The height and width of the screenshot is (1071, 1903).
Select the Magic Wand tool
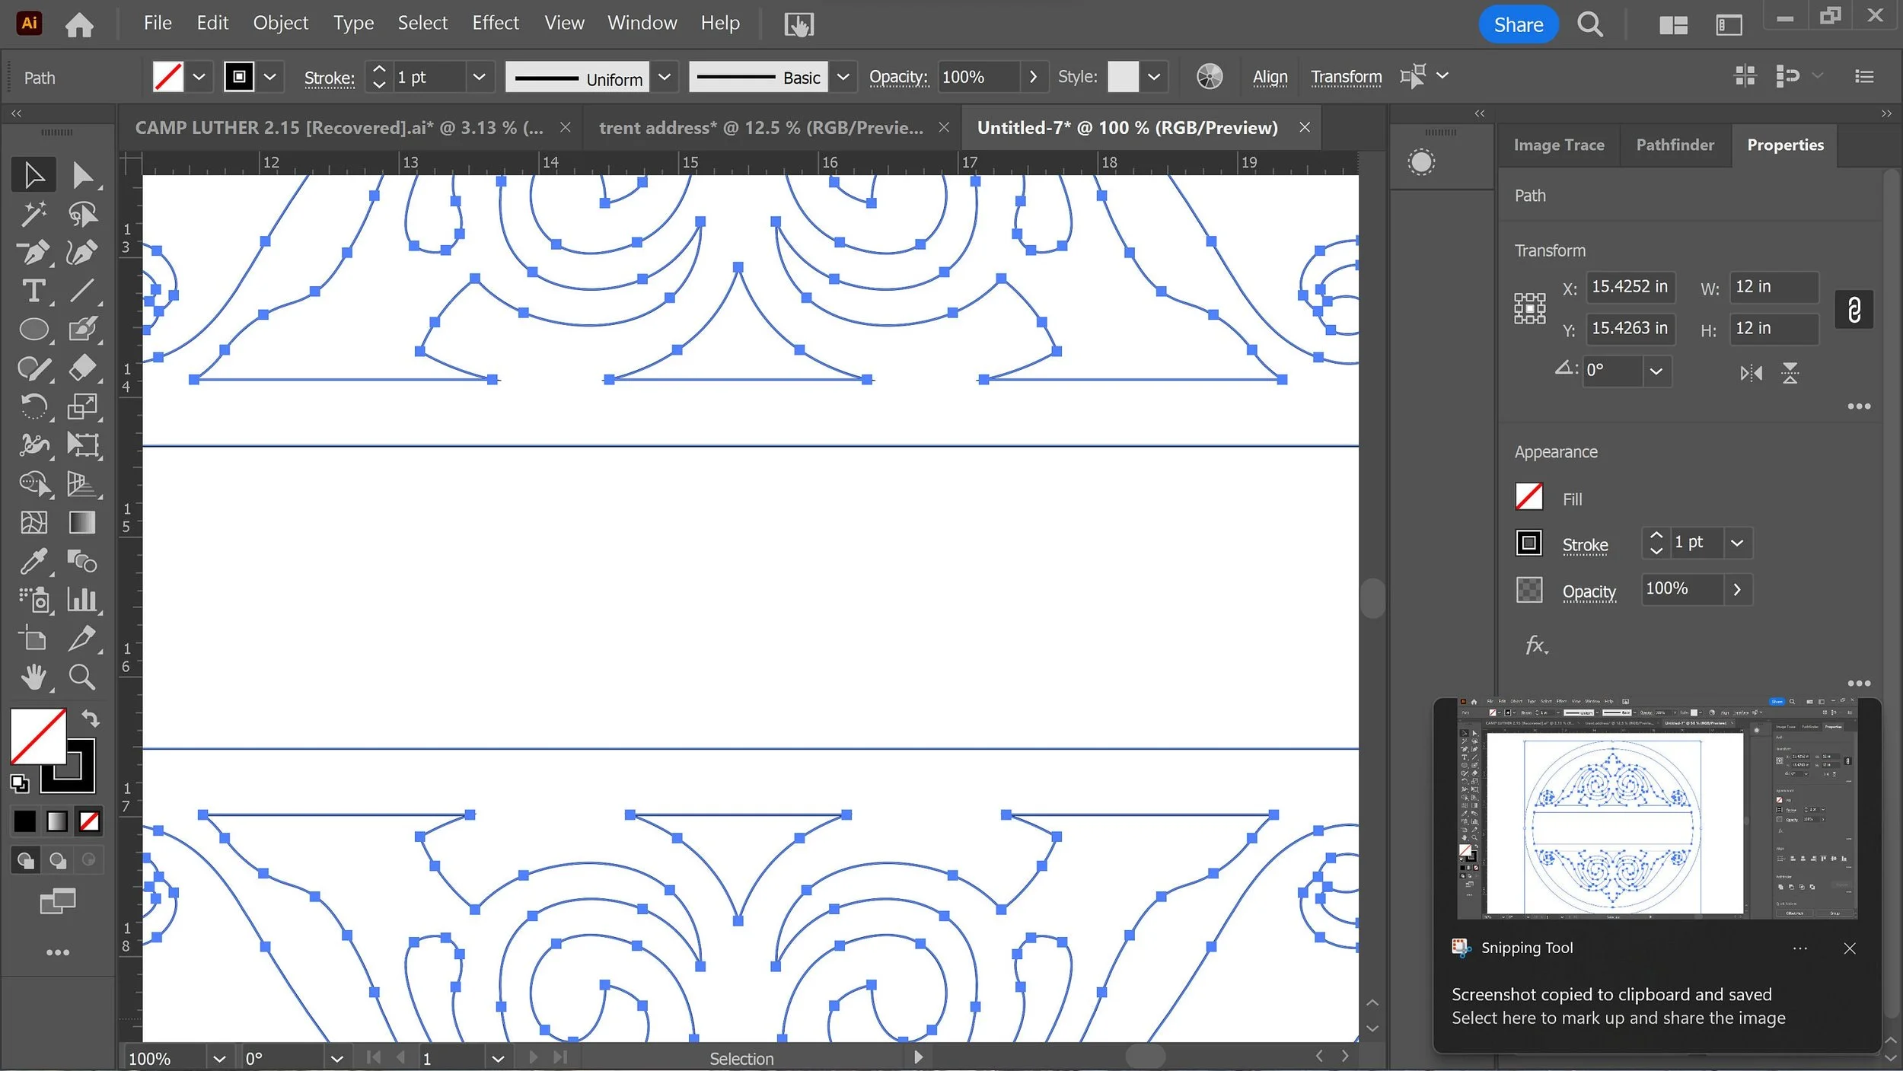click(x=33, y=214)
